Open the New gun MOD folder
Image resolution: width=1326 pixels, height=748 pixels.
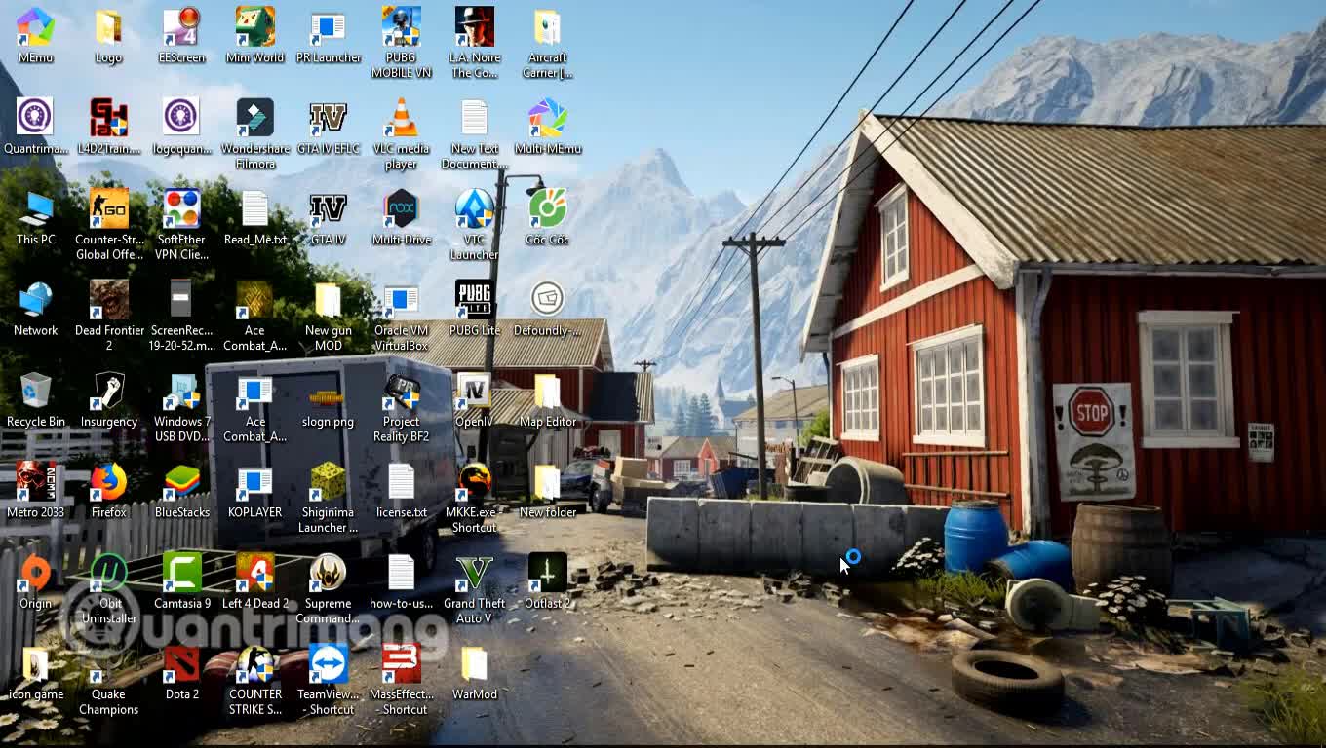point(329,316)
